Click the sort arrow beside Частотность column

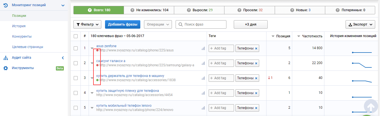(298, 36)
